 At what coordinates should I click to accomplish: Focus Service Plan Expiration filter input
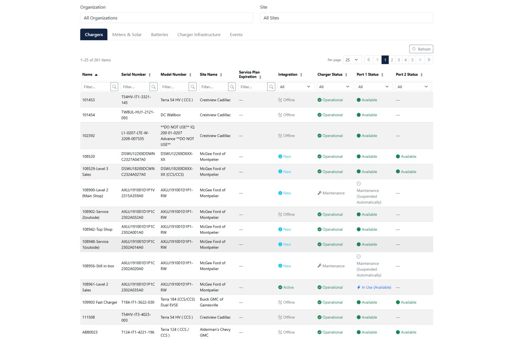tap(253, 87)
